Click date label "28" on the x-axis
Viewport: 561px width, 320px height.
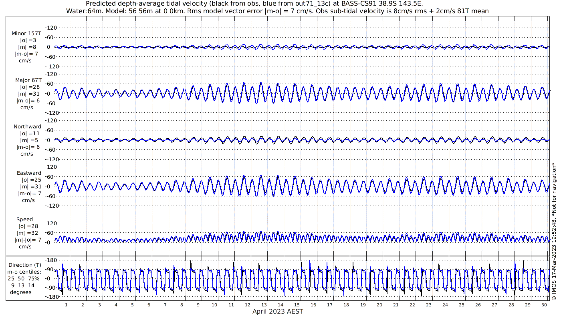511,305
